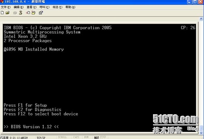Open the 查看(V) menu
This screenshot has width=204, height=139.
[x=31, y=7]
